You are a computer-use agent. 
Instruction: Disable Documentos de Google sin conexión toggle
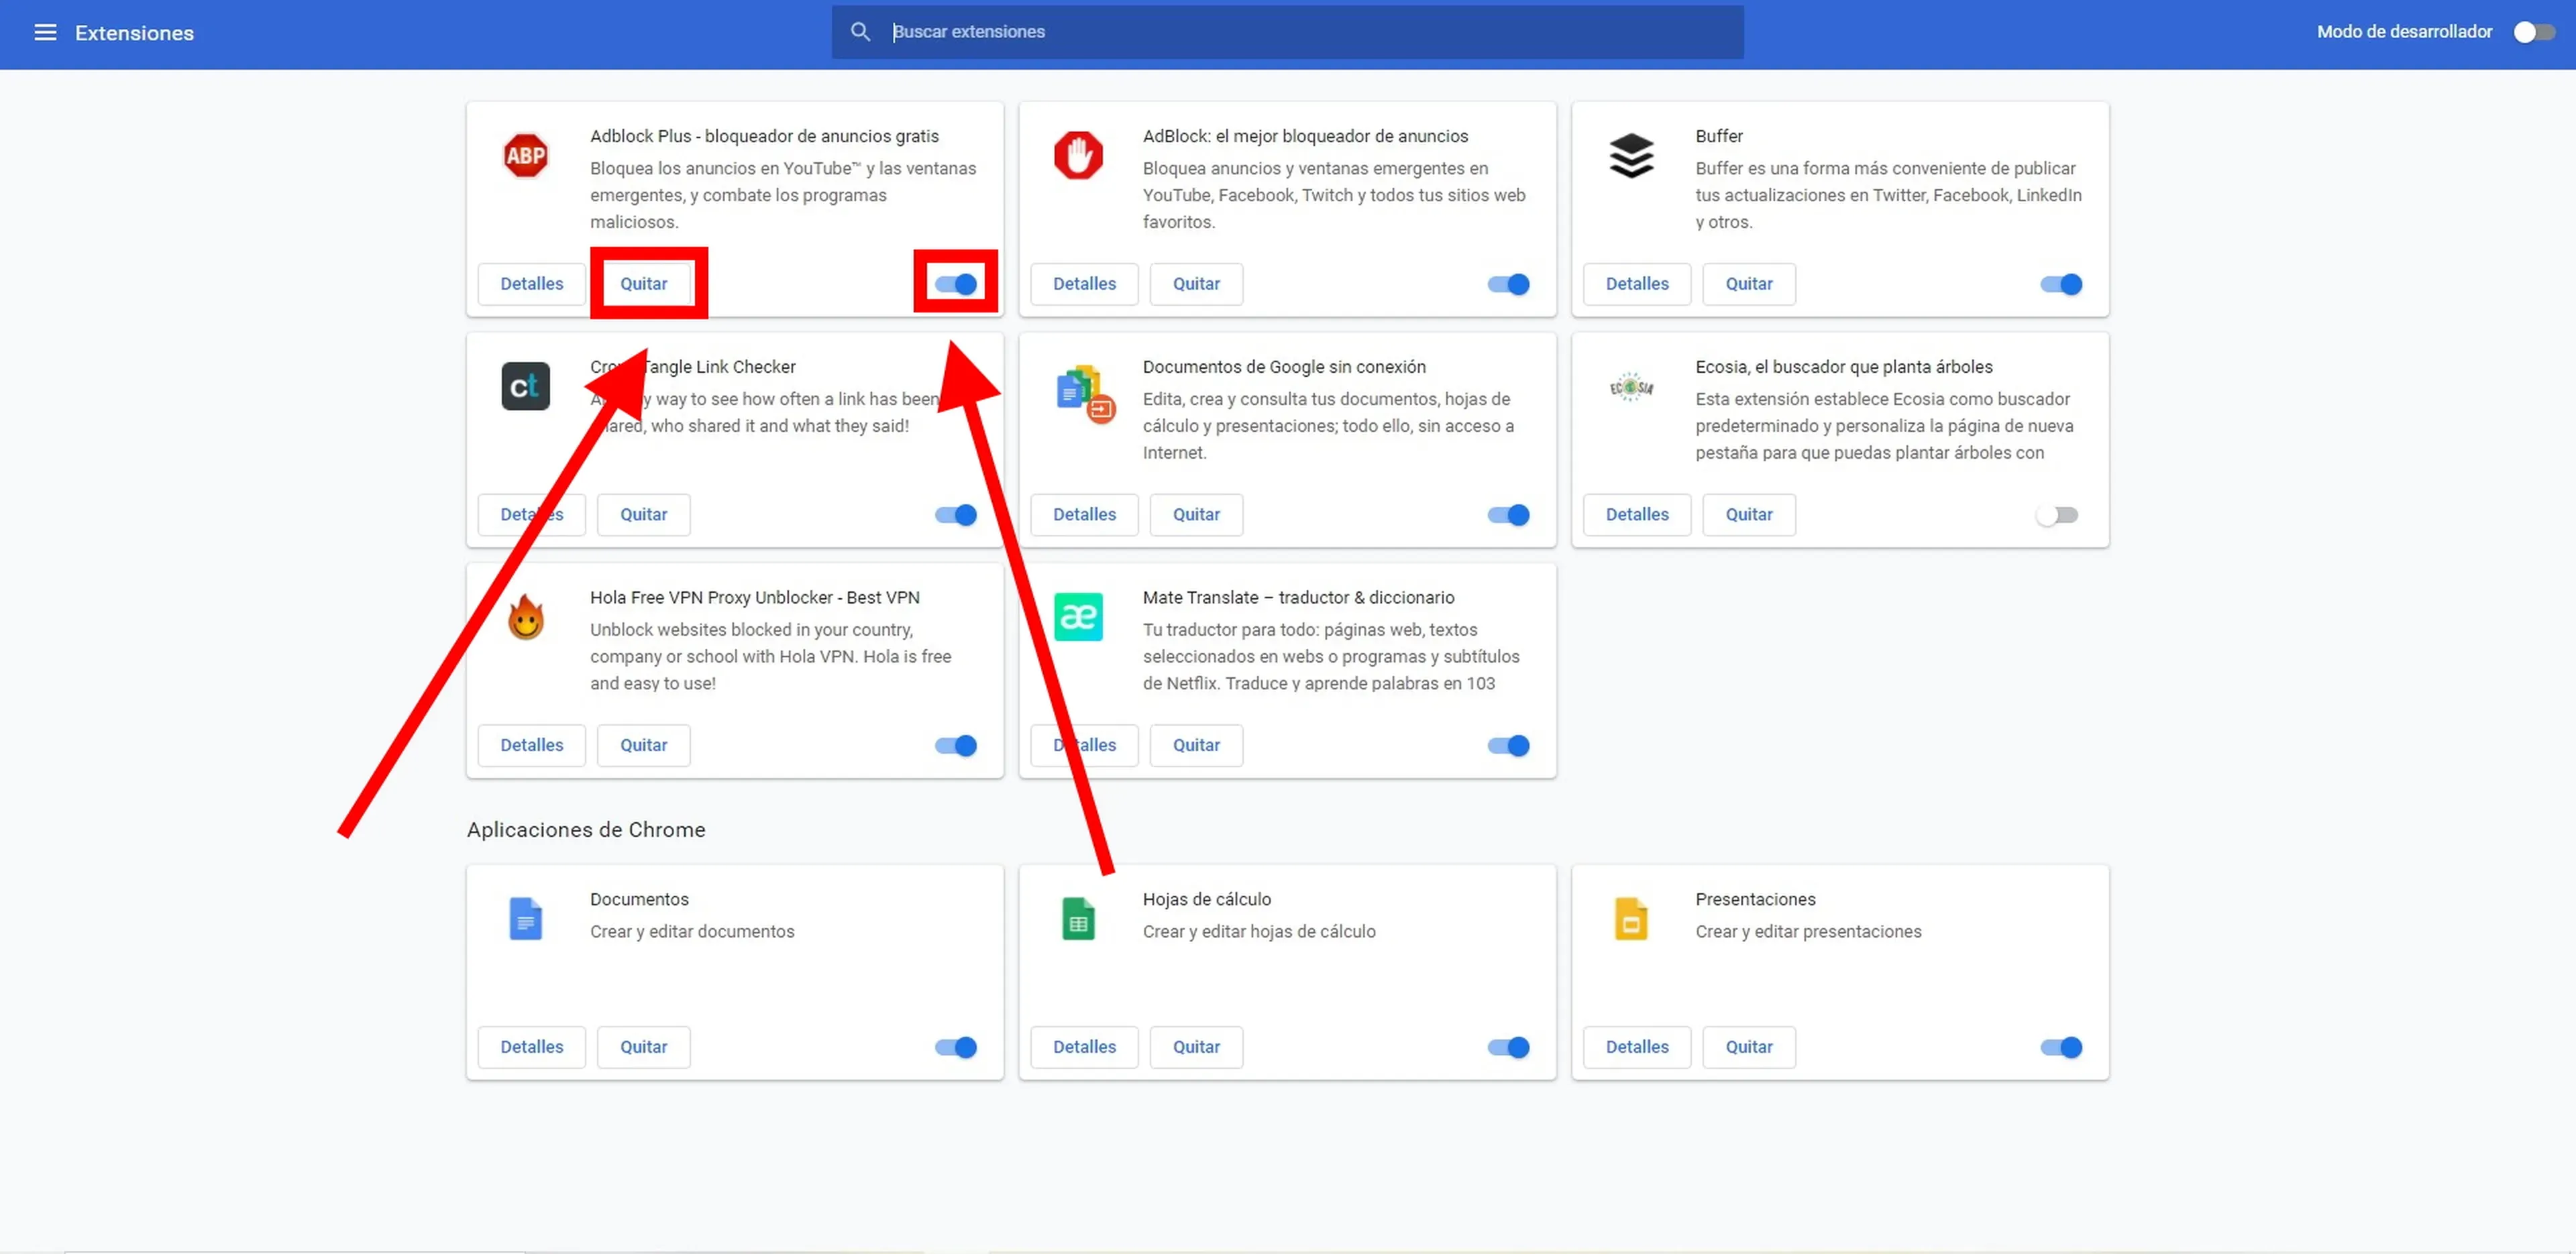coord(1509,515)
